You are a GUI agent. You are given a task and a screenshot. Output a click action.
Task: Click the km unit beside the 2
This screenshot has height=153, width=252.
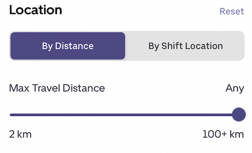point(24,134)
